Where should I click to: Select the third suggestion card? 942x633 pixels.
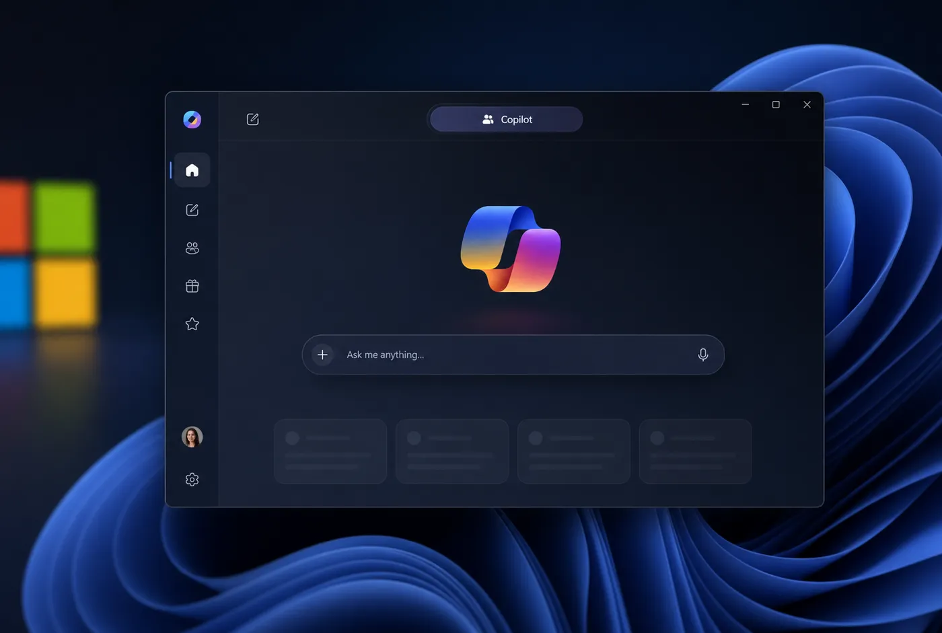[574, 451]
